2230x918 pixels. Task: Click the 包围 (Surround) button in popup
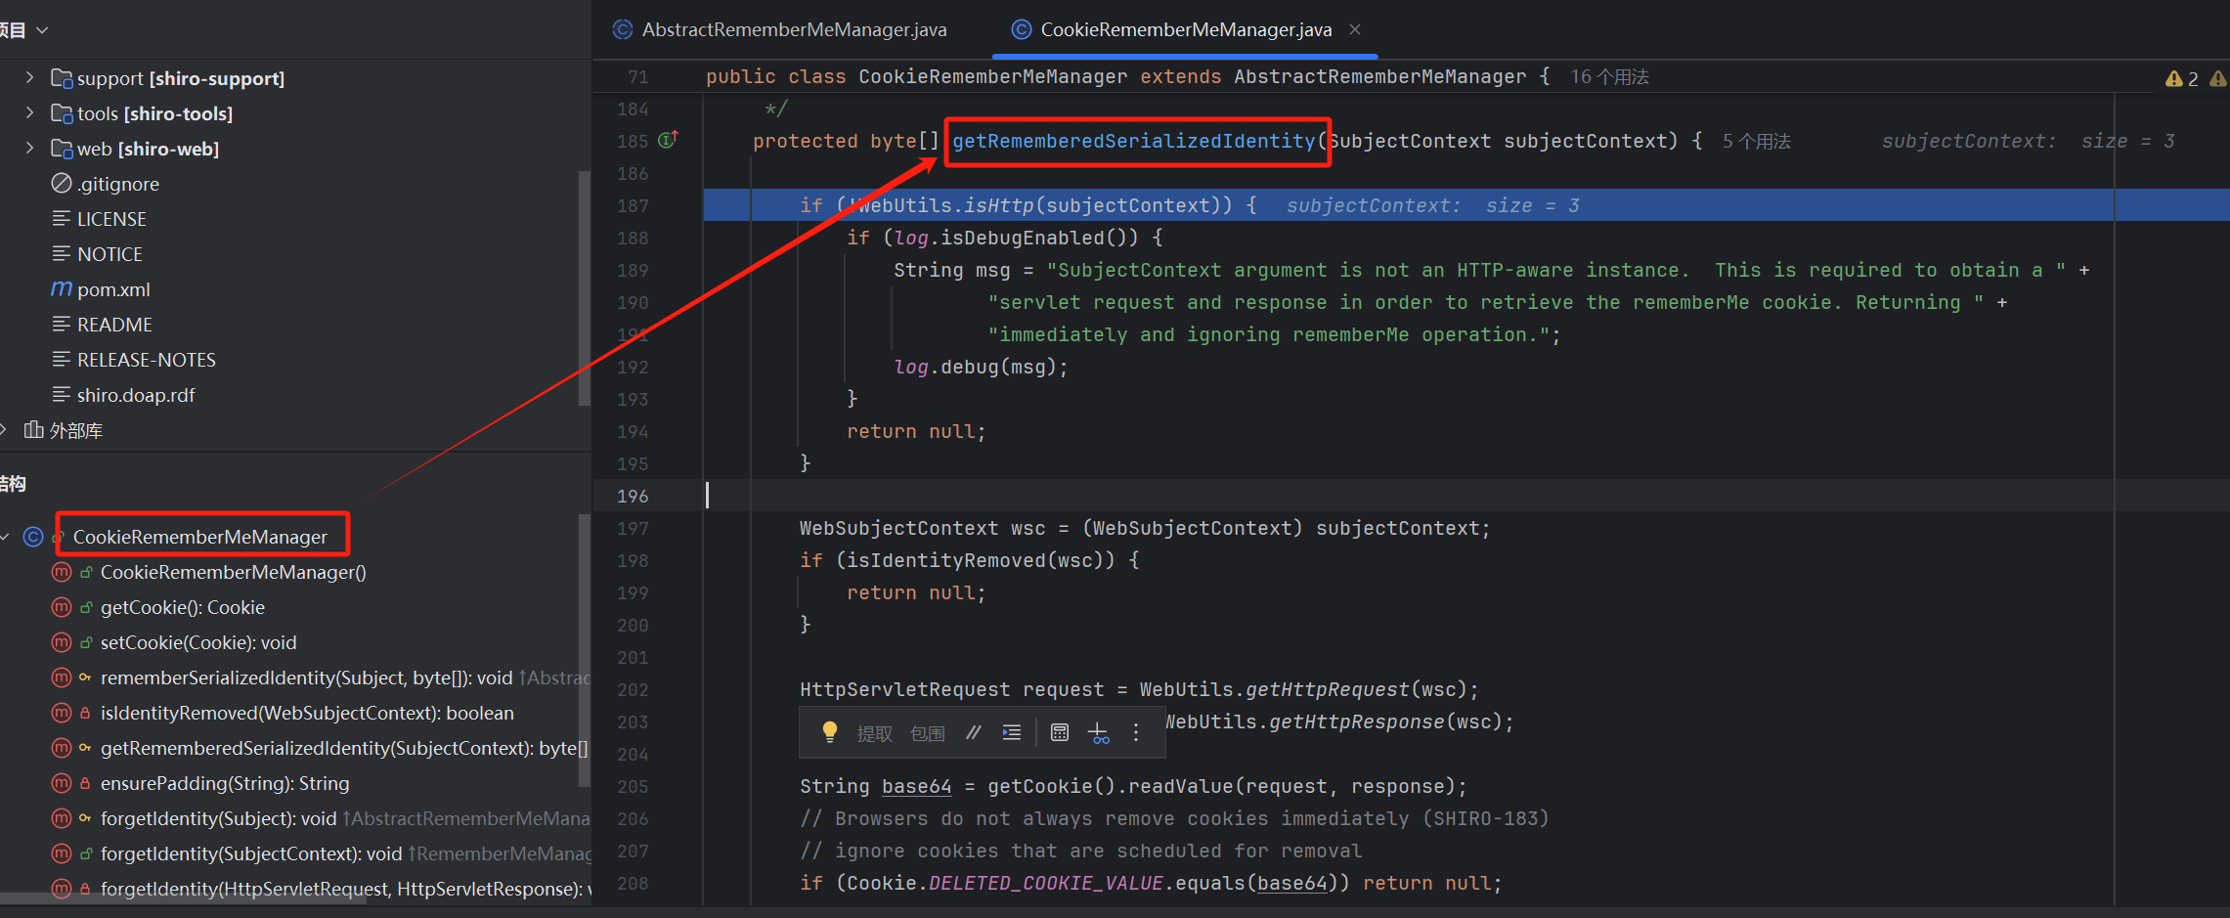click(x=927, y=733)
